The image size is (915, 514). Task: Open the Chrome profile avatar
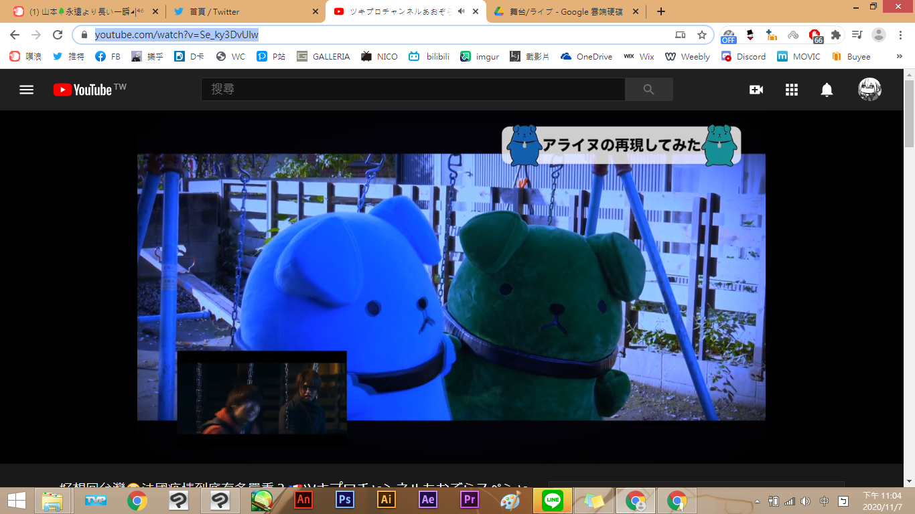pyautogui.click(x=879, y=35)
